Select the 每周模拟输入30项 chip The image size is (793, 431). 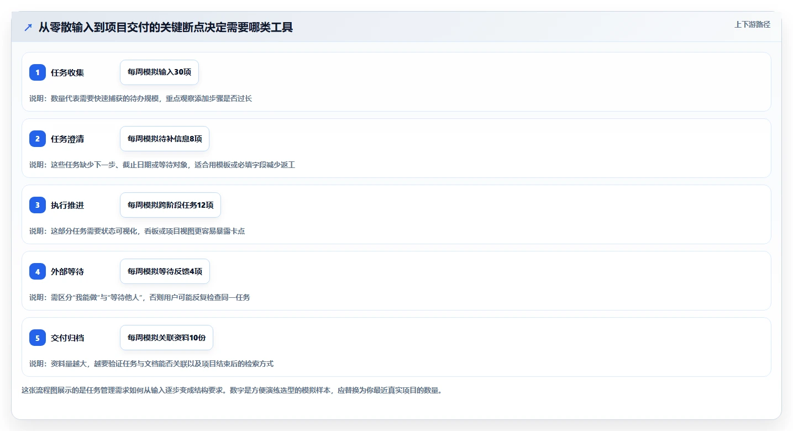[x=159, y=72]
